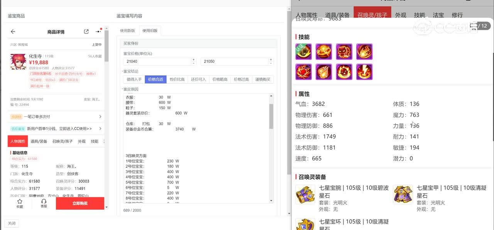Click the red 立即购买 button
This screenshot has height=230, width=494.
click(x=80, y=203)
